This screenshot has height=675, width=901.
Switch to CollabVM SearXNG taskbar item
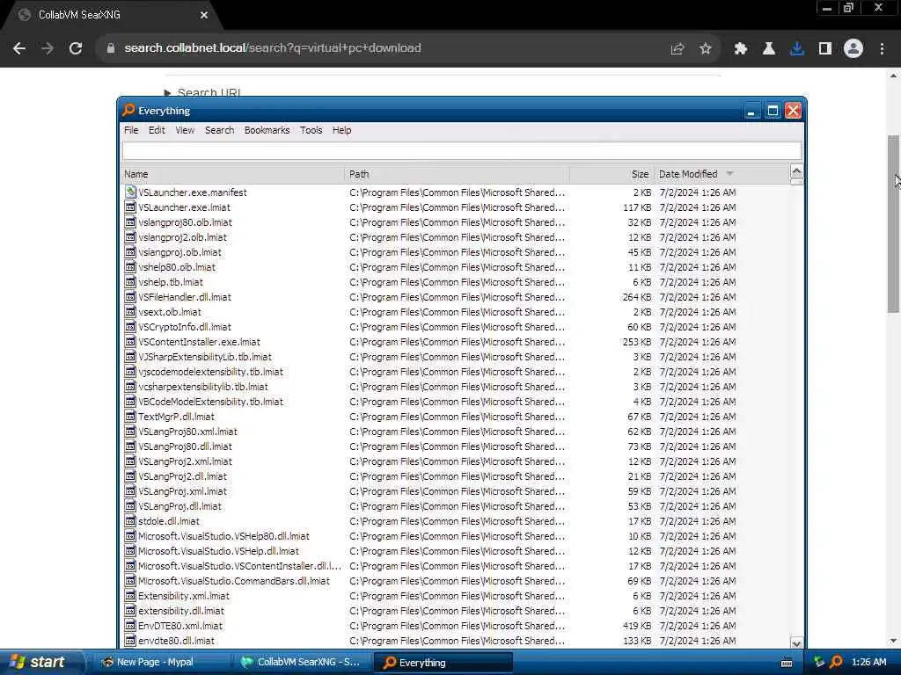coord(302,663)
